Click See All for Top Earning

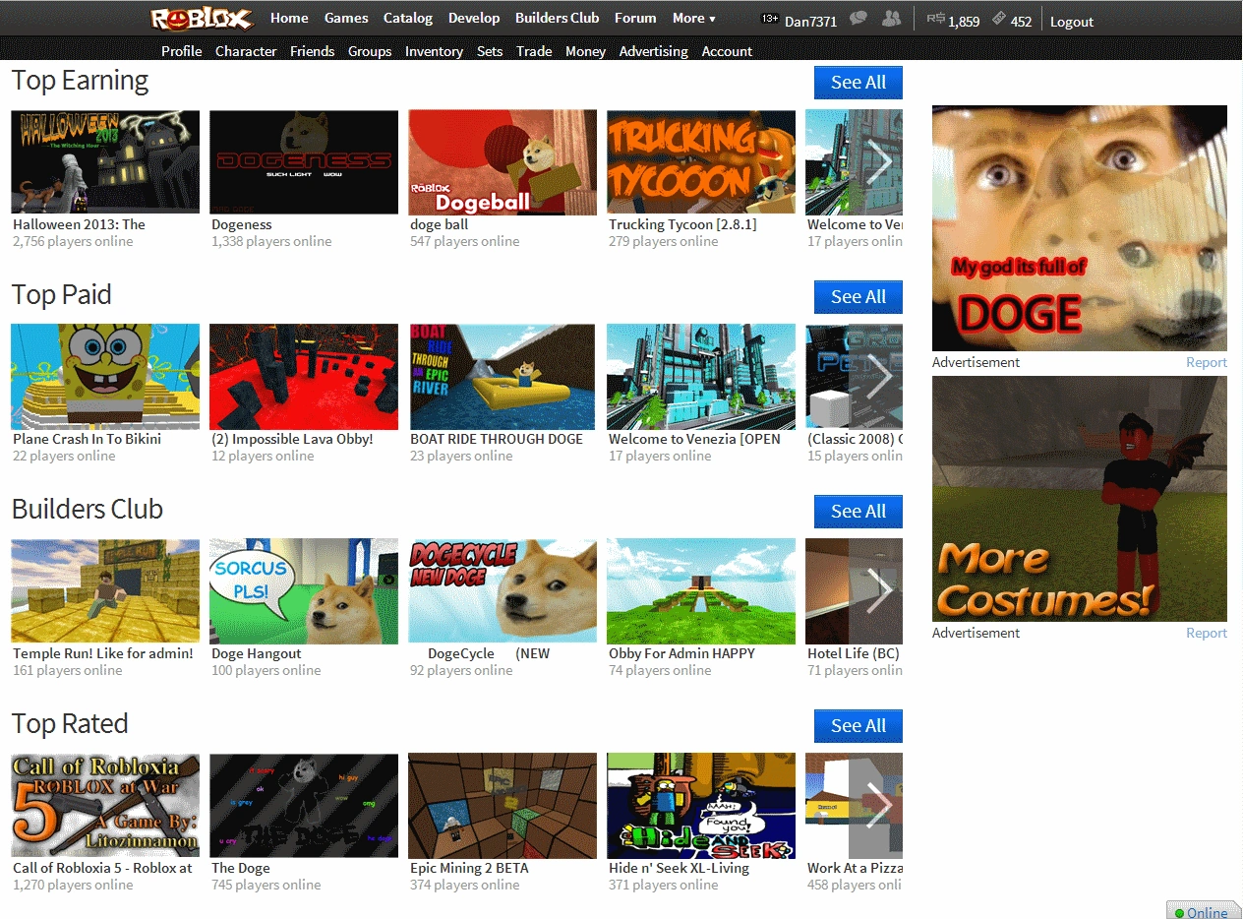[x=858, y=83]
